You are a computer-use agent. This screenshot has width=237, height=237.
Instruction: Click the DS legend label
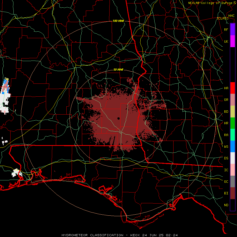click(x=226, y=158)
